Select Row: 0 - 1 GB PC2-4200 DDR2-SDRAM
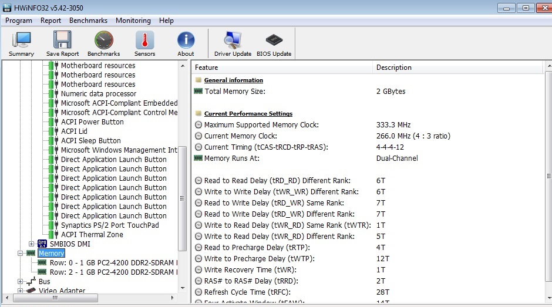Screen dimensions: 552x307 point(113,262)
